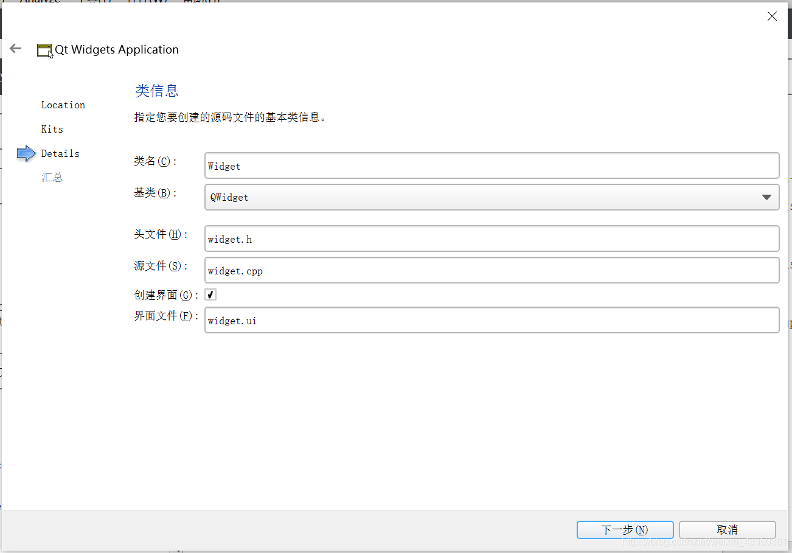This screenshot has height=553, width=792.
Task: Close the wizard dialog
Action: 772,16
